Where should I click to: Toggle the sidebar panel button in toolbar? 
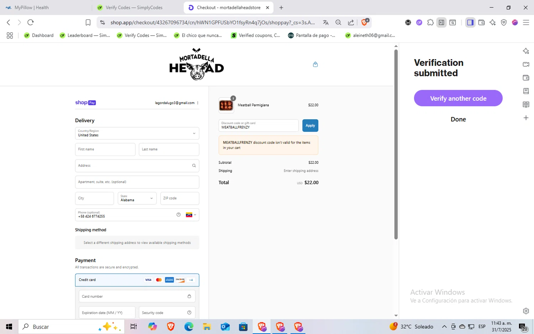click(470, 22)
